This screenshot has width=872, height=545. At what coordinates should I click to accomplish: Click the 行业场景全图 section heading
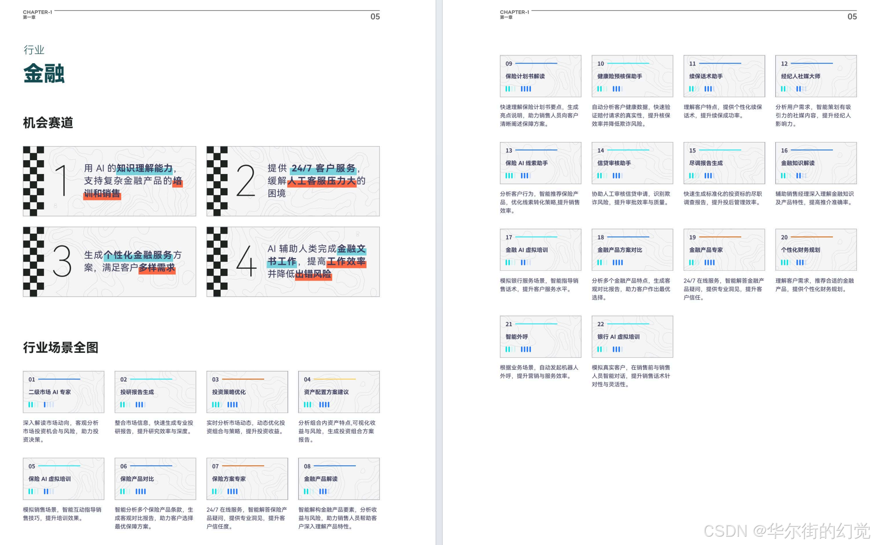60,347
